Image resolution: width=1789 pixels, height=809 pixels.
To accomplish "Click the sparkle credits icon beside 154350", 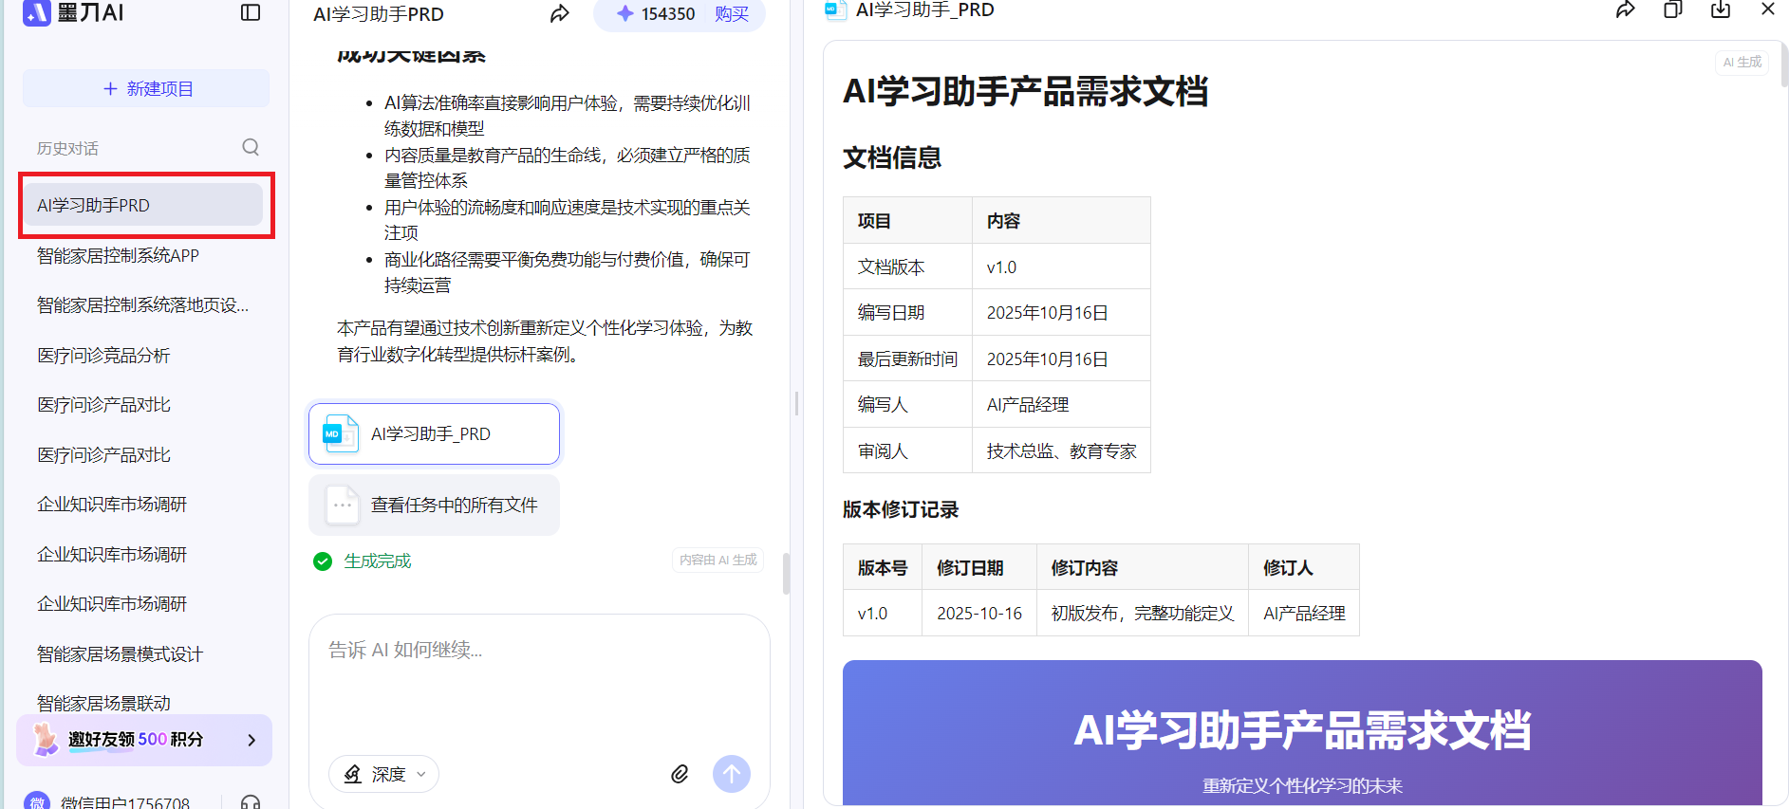I will tap(624, 13).
